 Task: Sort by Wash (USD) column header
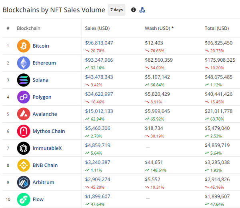click(x=159, y=28)
